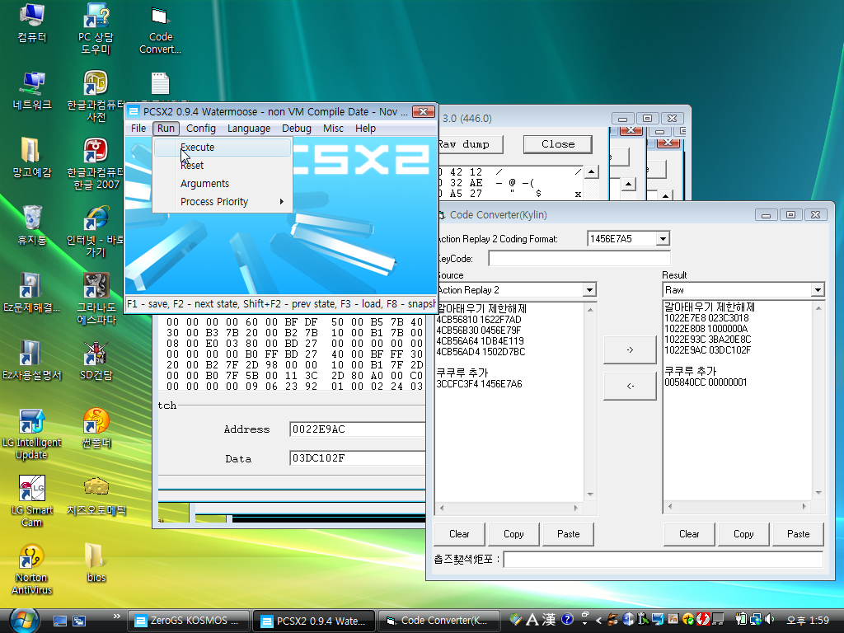
Task: Open Norton AntiVirus shortcut
Action: [x=32, y=570]
